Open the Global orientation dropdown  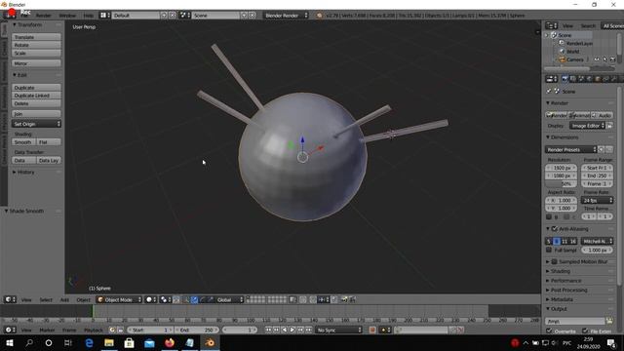[229, 299]
